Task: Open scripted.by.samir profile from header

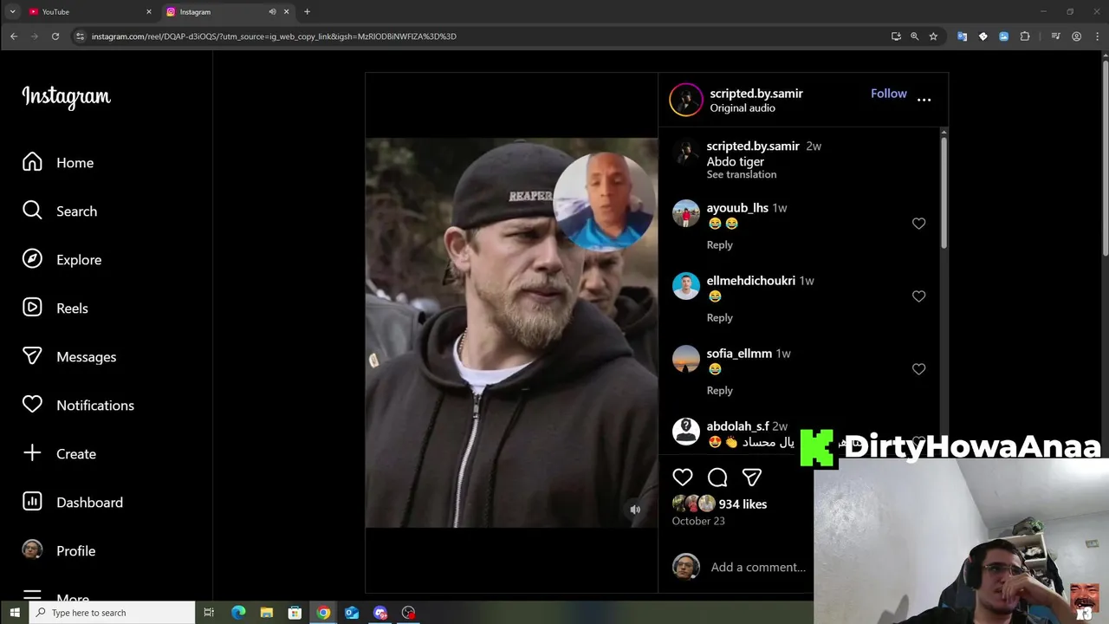Action: (756, 94)
